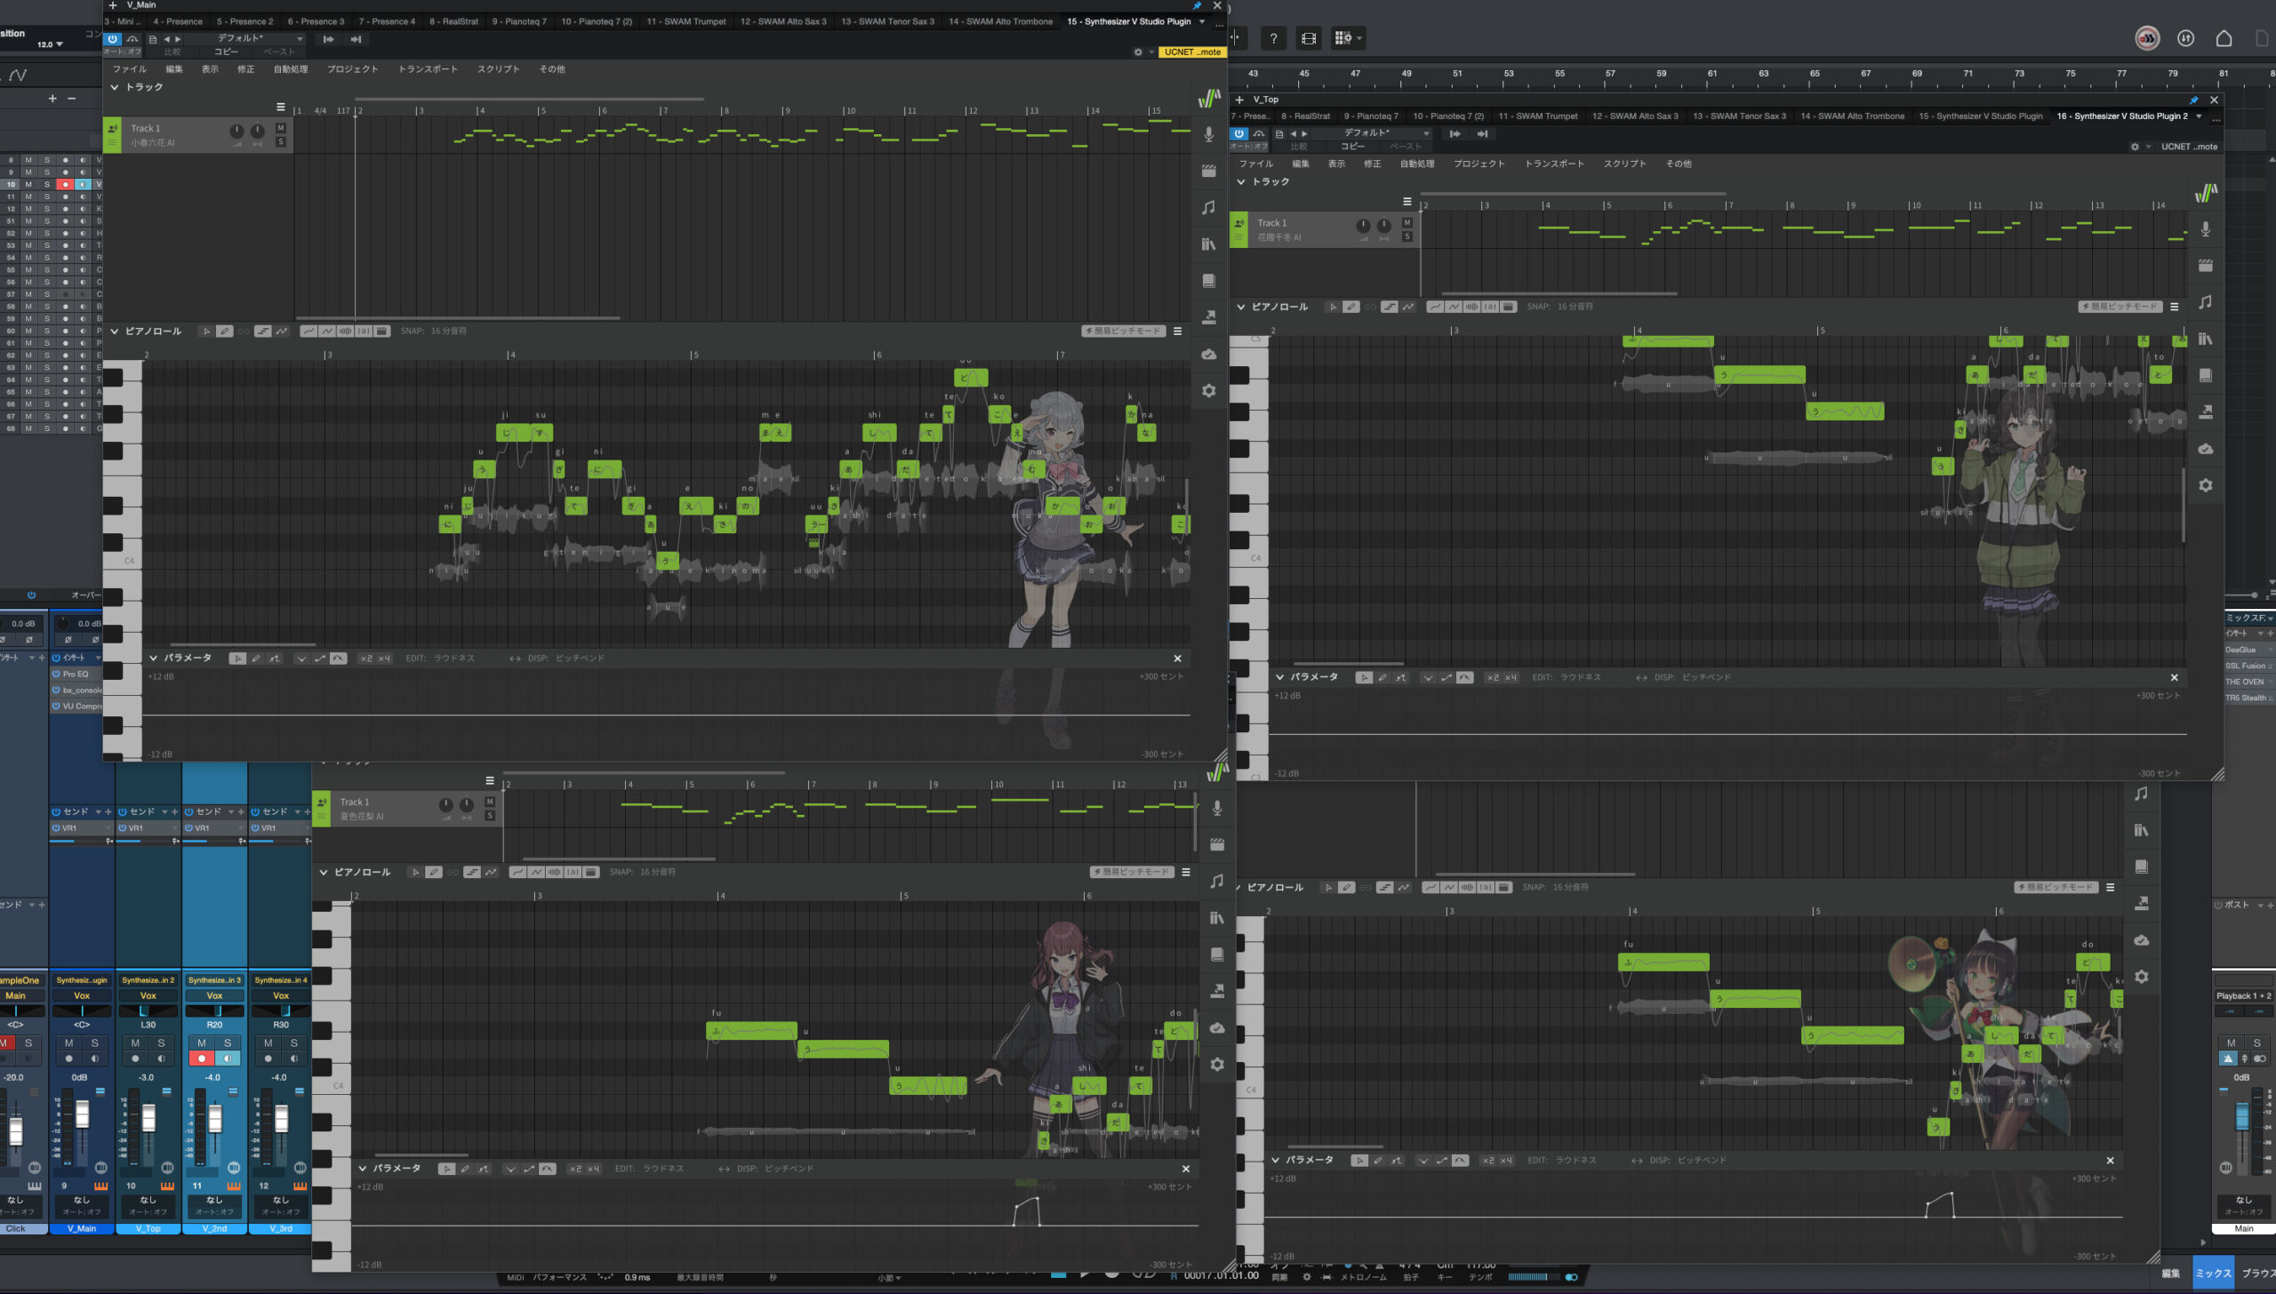Viewport: 2276px width, 1294px height.
Task: Open デフォルト preset dropdown in V_Main
Action: [x=260, y=39]
